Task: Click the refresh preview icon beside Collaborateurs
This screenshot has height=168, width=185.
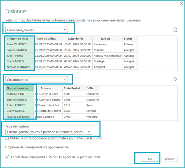Action: [175, 79]
